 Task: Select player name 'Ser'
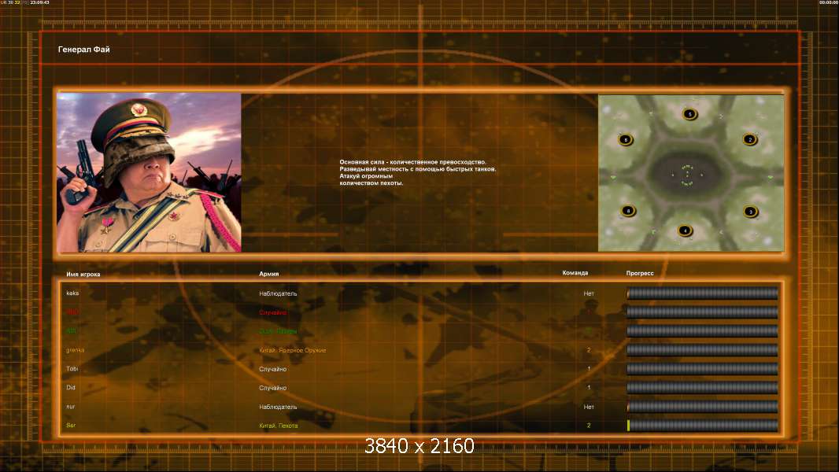[71, 426]
